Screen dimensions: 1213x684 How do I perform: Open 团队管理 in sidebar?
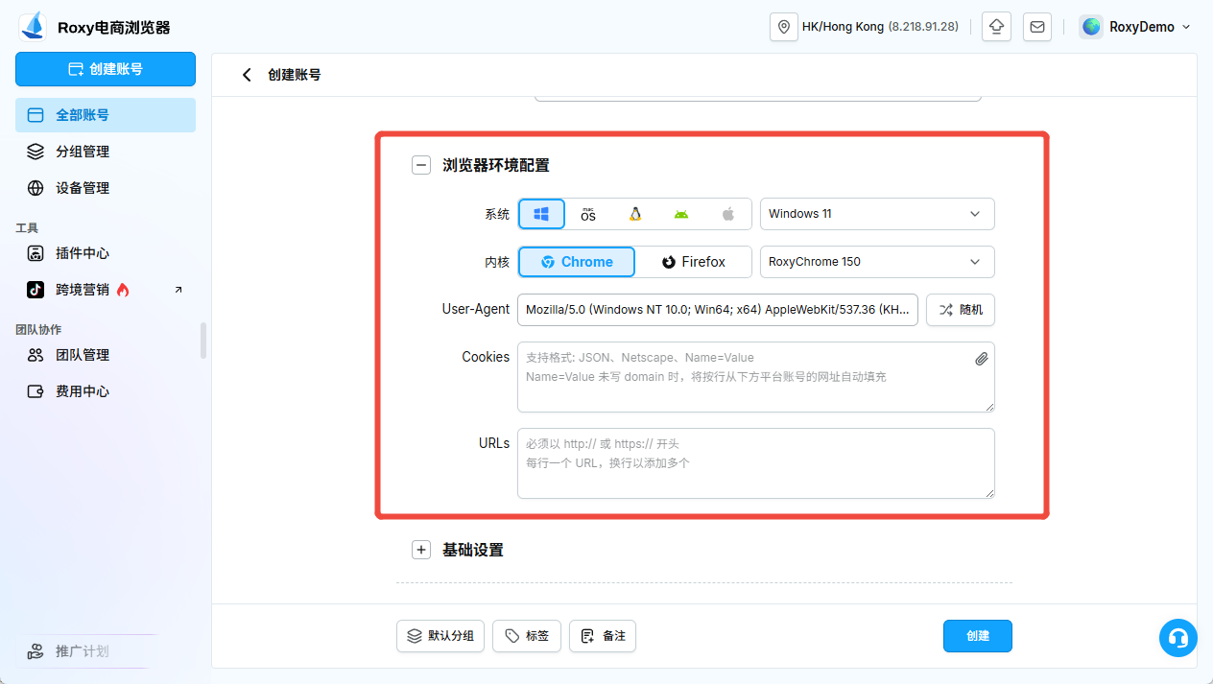tap(106, 355)
